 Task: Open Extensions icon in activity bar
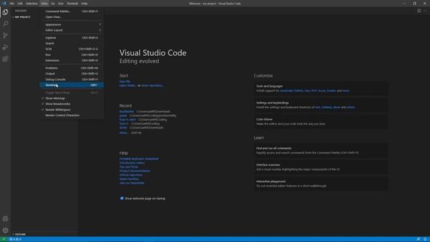(x=5, y=58)
